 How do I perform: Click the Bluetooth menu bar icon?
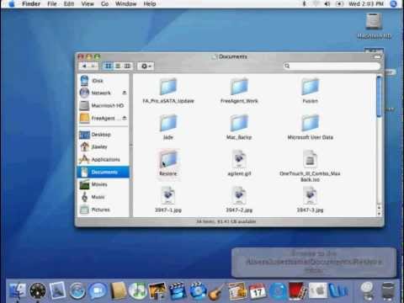(x=304, y=4)
